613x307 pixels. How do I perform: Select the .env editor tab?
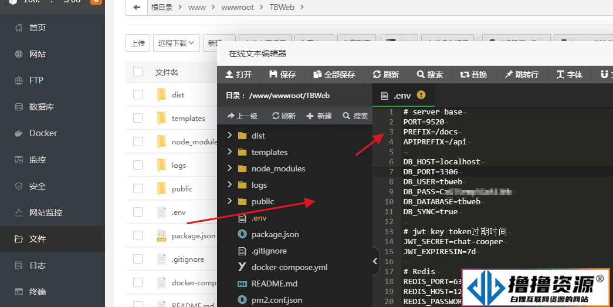[403, 96]
